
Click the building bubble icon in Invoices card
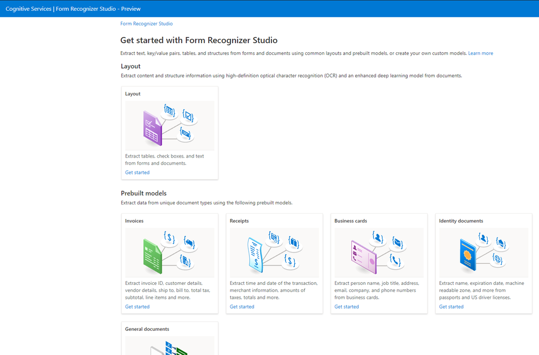[185, 262]
